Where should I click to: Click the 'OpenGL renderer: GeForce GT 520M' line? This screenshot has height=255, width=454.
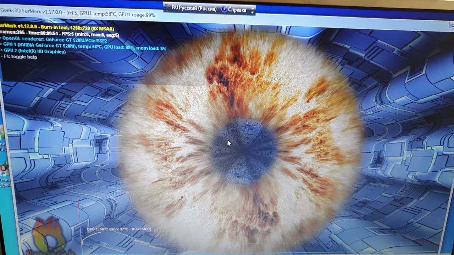[x=54, y=40]
